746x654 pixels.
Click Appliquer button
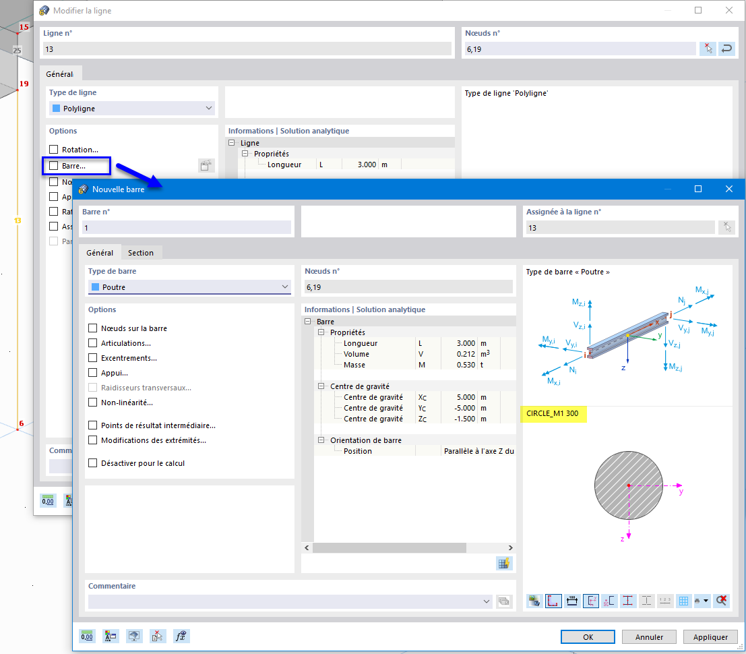click(710, 637)
